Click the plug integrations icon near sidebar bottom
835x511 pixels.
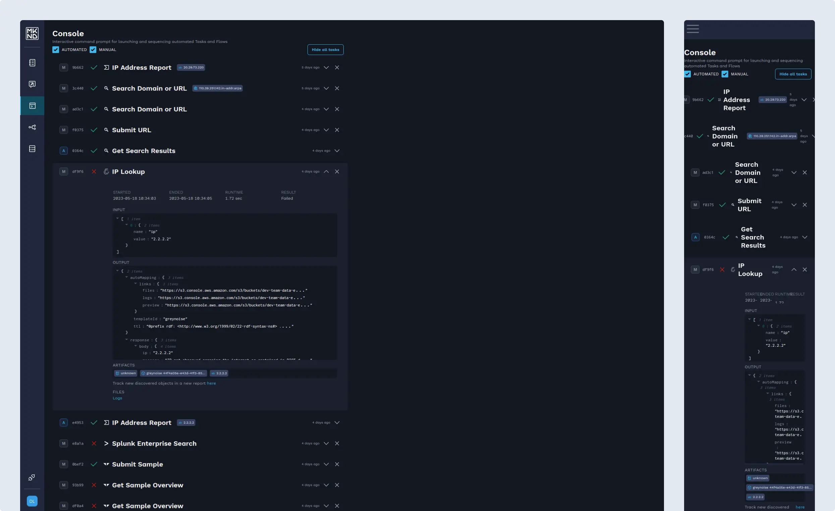(x=32, y=477)
